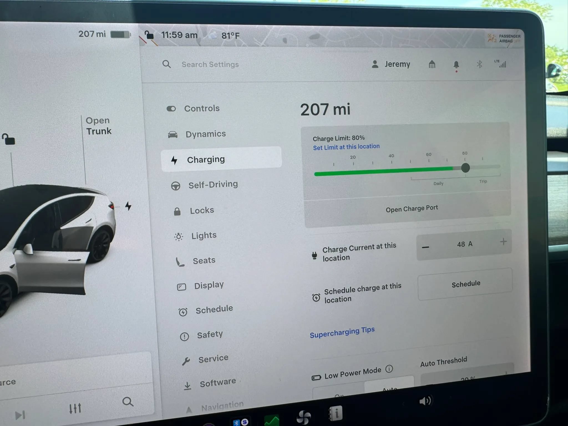This screenshot has width=568, height=426.
Task: Tap the unlocked padlock in the status bar
Action: [x=149, y=35]
